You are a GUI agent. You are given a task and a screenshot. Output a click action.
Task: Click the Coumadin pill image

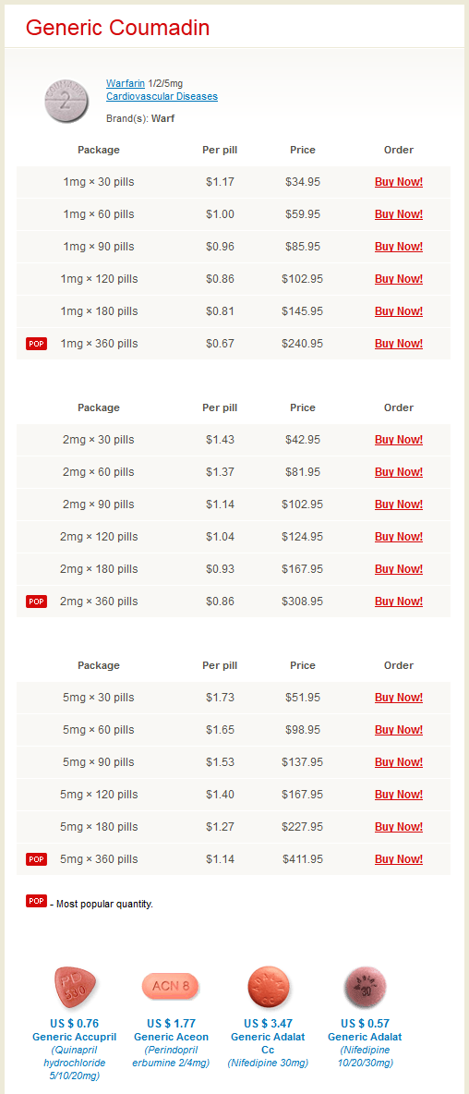[x=67, y=101]
